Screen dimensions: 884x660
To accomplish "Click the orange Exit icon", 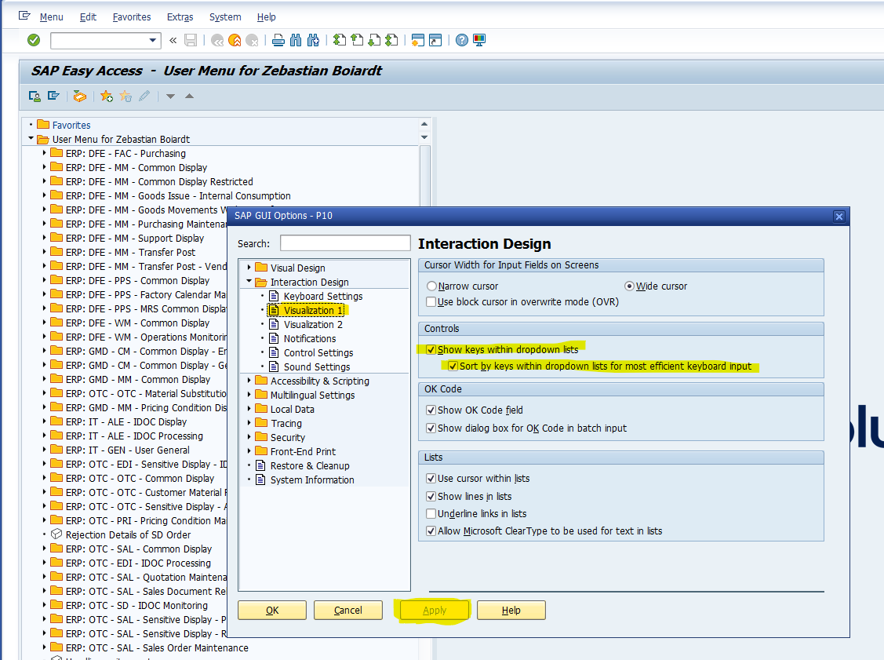I will [235, 40].
